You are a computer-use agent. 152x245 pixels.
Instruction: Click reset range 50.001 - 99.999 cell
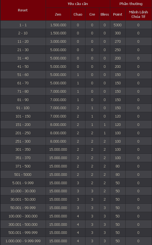pos(23,208)
